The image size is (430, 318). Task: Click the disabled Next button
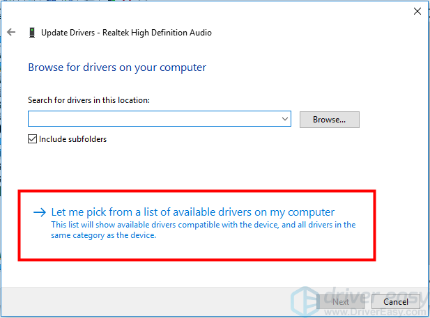point(341,301)
